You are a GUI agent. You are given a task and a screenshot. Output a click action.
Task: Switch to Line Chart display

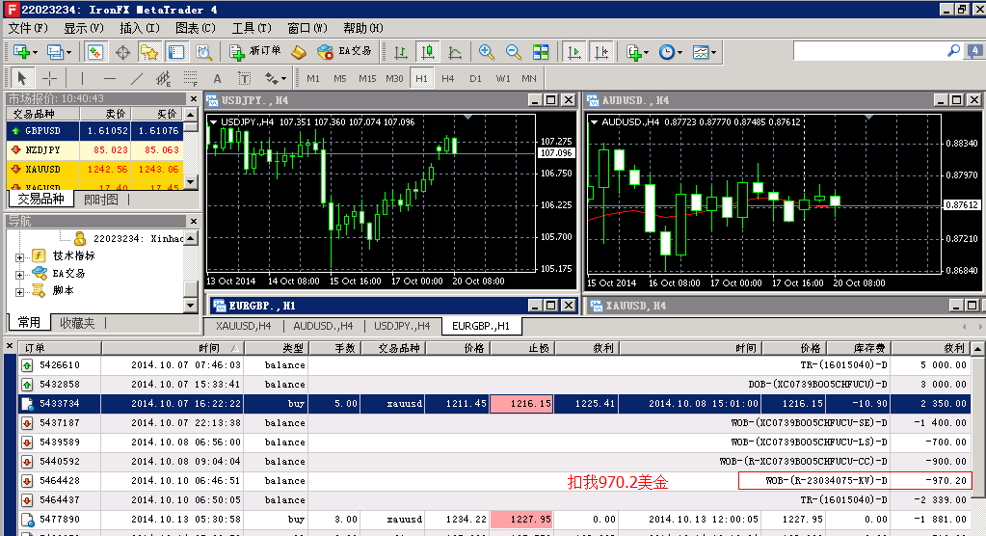click(x=455, y=52)
